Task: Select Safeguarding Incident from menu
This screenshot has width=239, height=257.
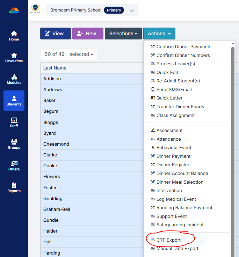Action: (x=180, y=225)
